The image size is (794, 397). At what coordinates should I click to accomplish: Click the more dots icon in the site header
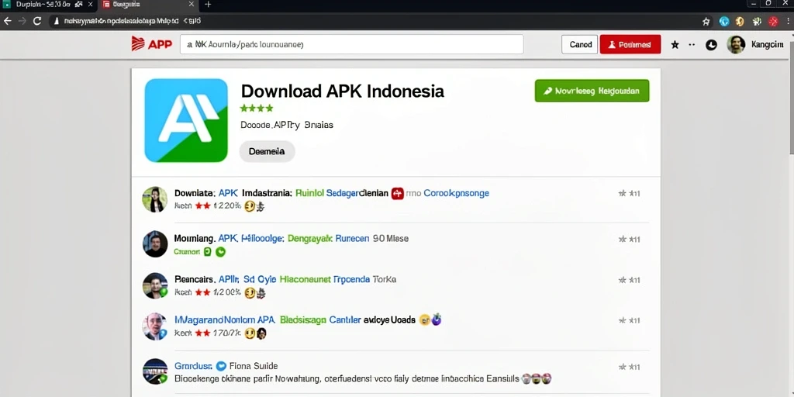692,44
